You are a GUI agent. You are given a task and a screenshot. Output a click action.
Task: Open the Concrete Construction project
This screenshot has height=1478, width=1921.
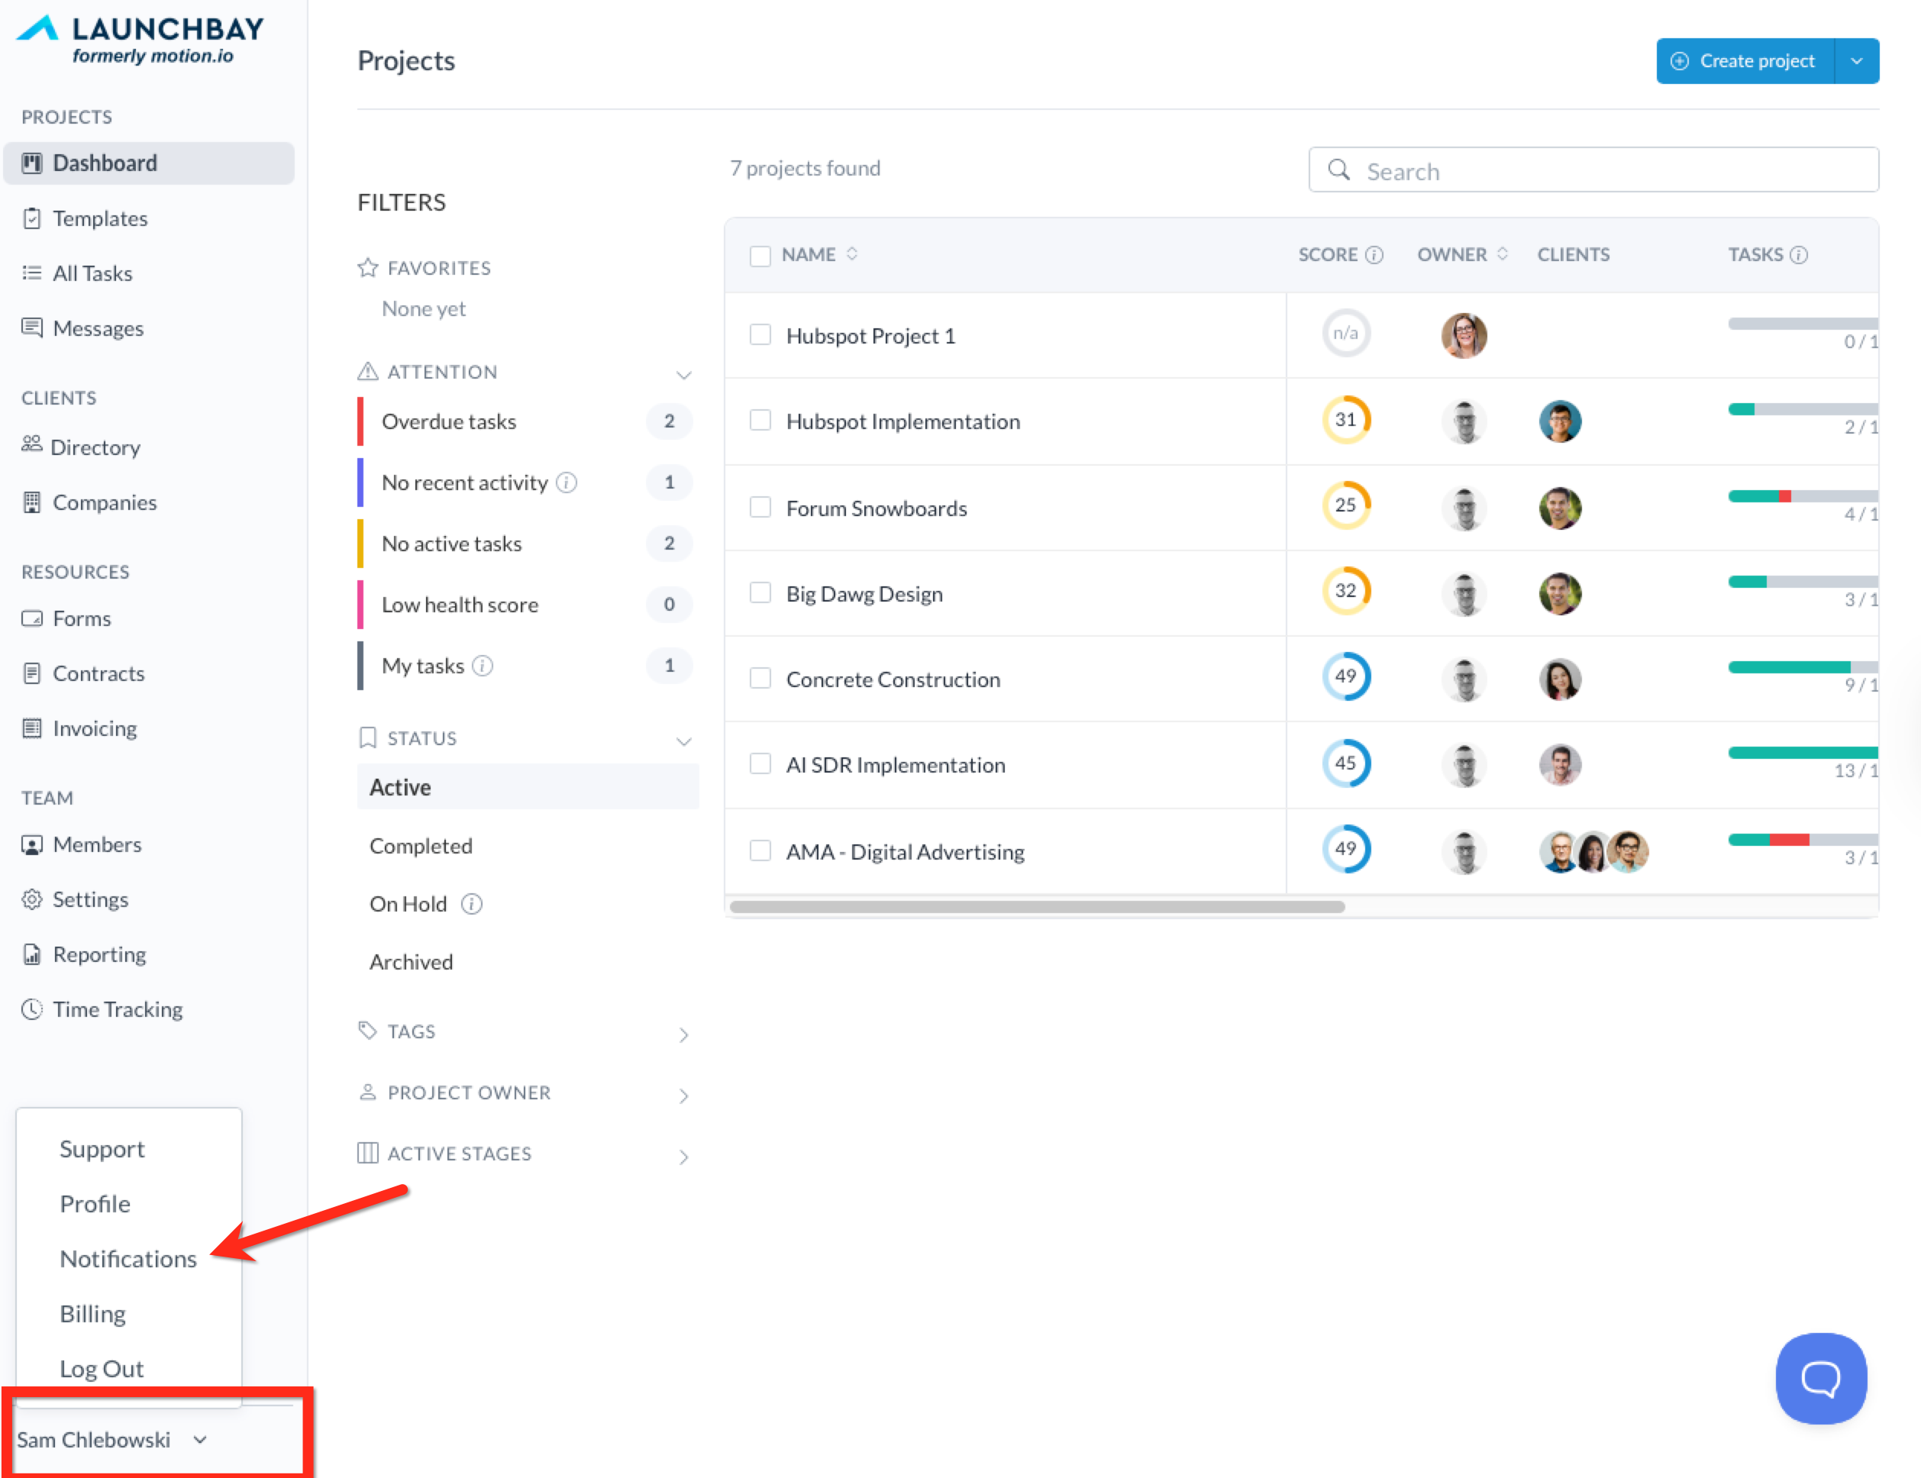pyautogui.click(x=893, y=679)
